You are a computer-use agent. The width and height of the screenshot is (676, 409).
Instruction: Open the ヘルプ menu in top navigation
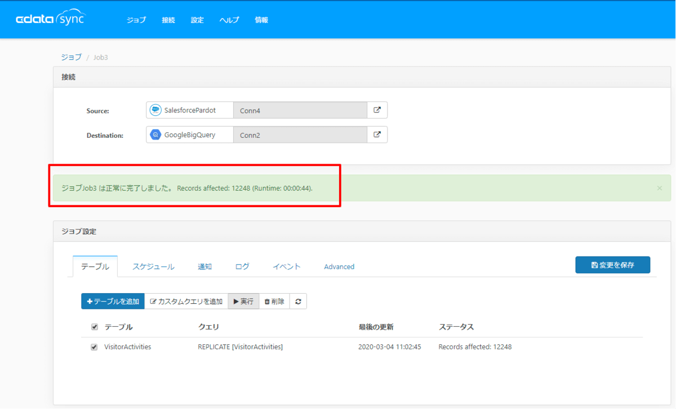(x=229, y=20)
